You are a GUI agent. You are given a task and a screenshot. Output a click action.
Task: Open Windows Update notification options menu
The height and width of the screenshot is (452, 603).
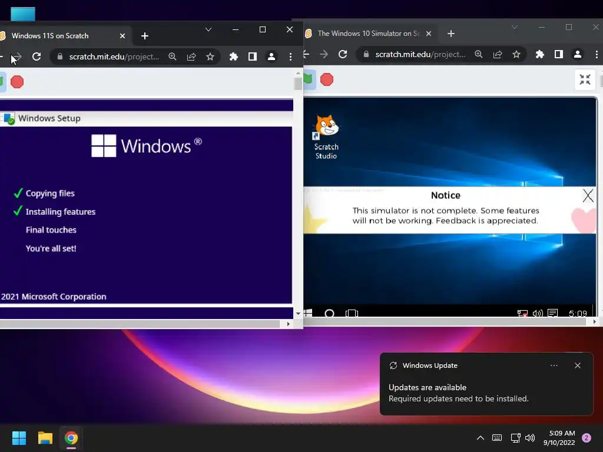[x=554, y=365]
